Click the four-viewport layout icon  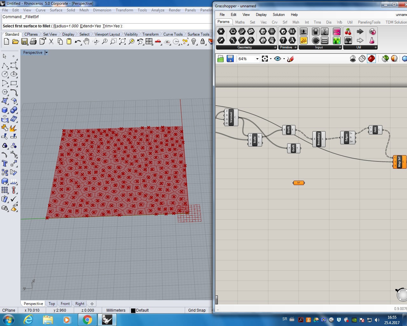click(x=149, y=41)
